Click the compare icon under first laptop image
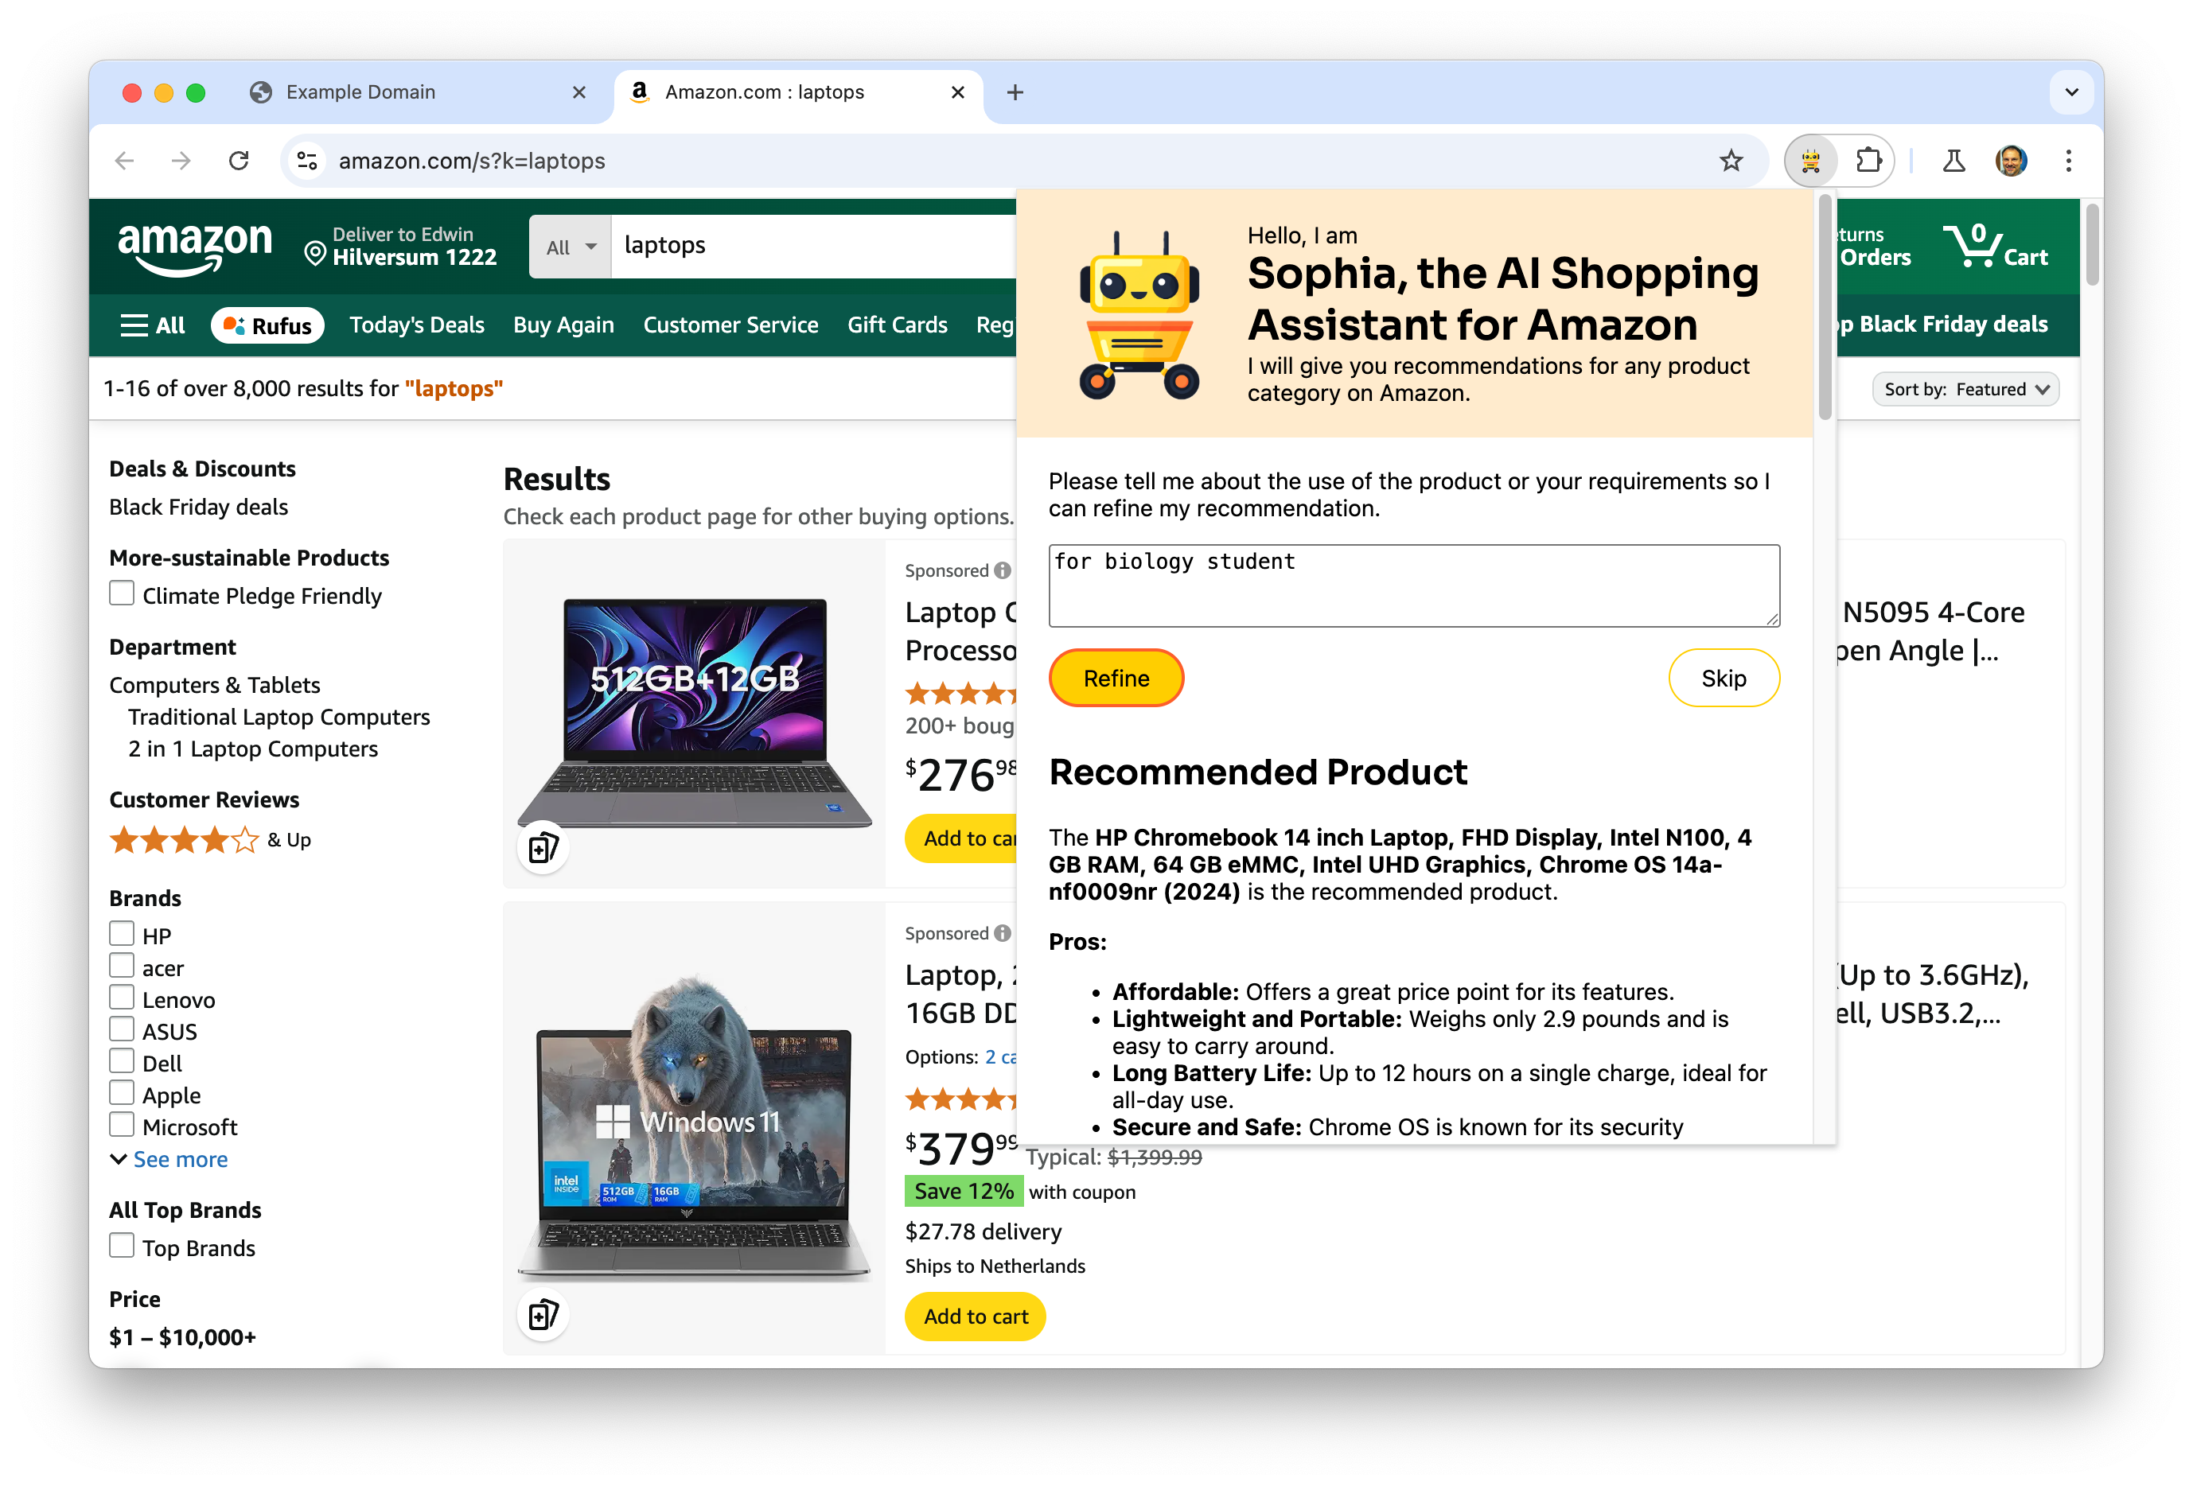The height and width of the screenshot is (1486, 2193). point(543,847)
